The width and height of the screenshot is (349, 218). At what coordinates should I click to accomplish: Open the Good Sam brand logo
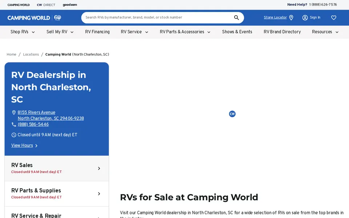click(70, 5)
